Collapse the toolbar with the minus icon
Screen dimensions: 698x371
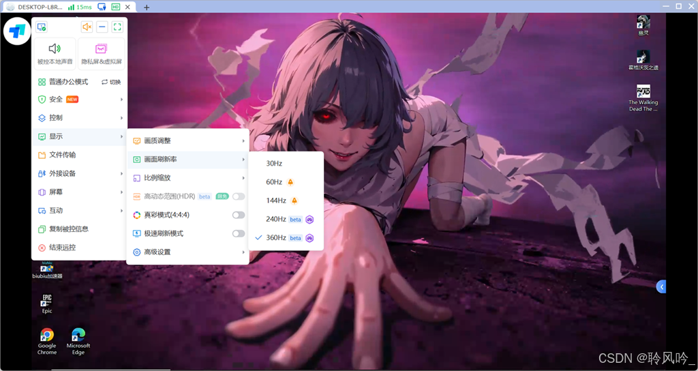102,27
